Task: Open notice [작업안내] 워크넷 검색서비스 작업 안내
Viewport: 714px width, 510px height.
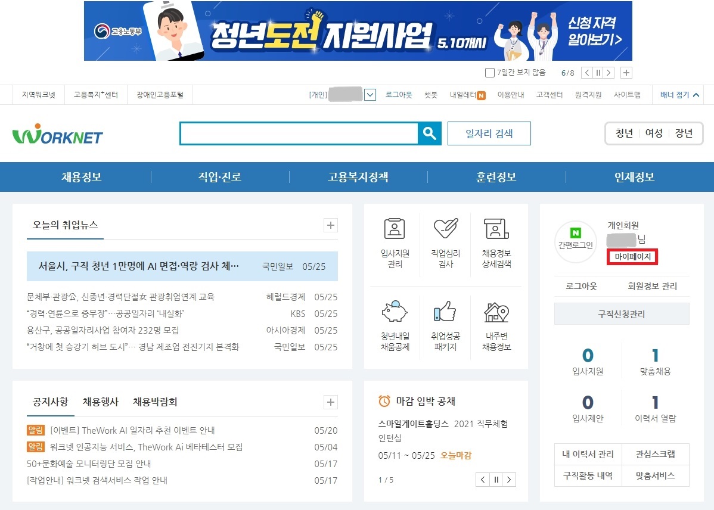Action: (x=97, y=480)
